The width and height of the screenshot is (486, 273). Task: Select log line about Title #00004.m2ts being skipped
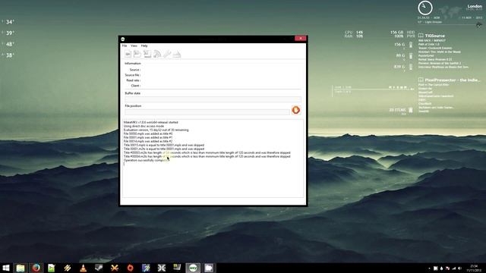coord(207,156)
